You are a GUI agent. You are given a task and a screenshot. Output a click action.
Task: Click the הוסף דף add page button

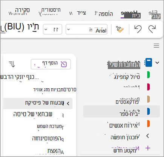click(51, 64)
